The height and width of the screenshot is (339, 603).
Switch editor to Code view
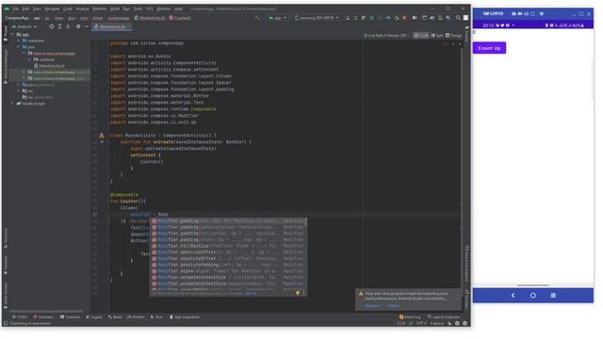point(421,36)
